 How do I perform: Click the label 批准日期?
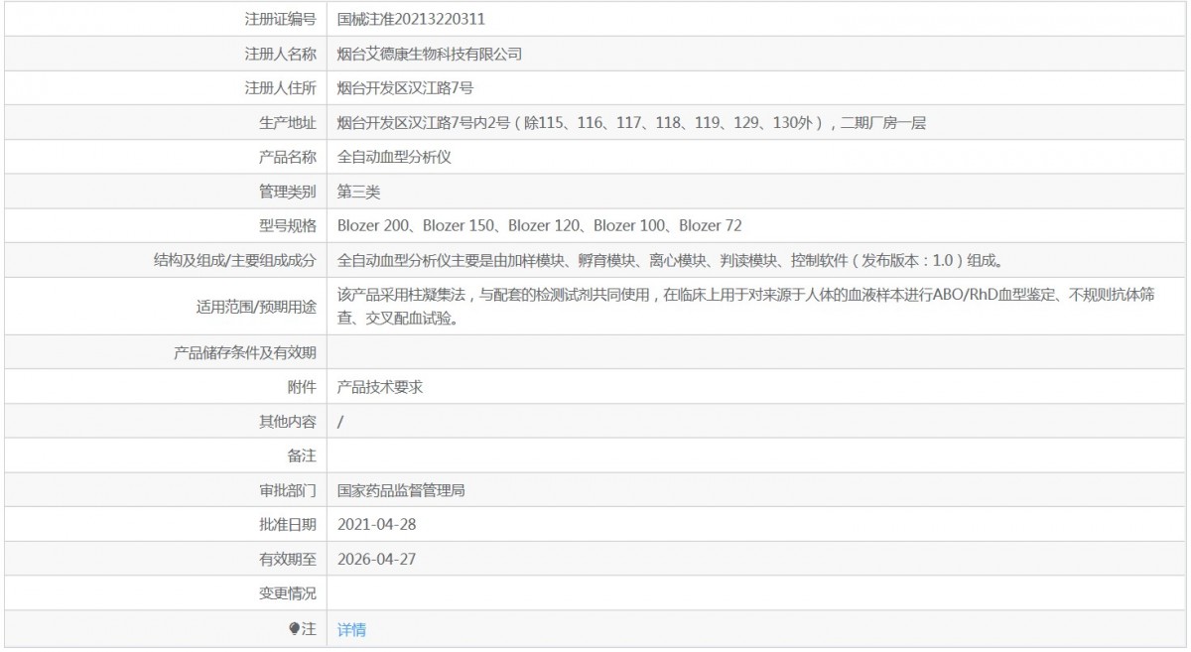[288, 525]
